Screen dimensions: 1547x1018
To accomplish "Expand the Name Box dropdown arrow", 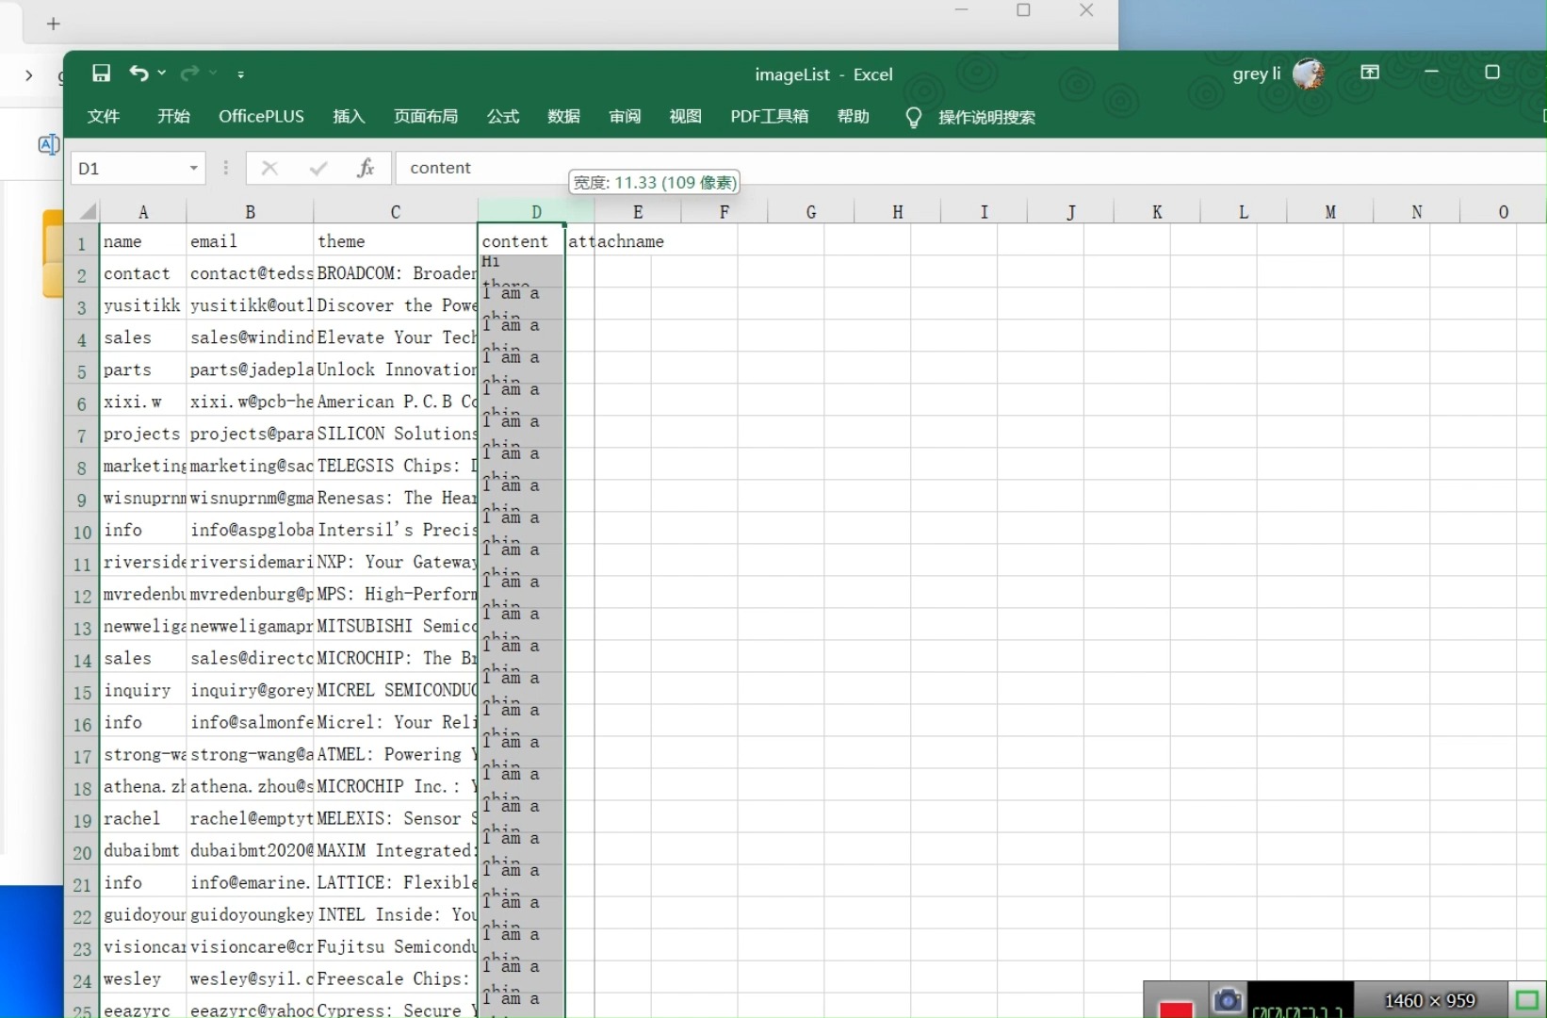I will coord(194,169).
